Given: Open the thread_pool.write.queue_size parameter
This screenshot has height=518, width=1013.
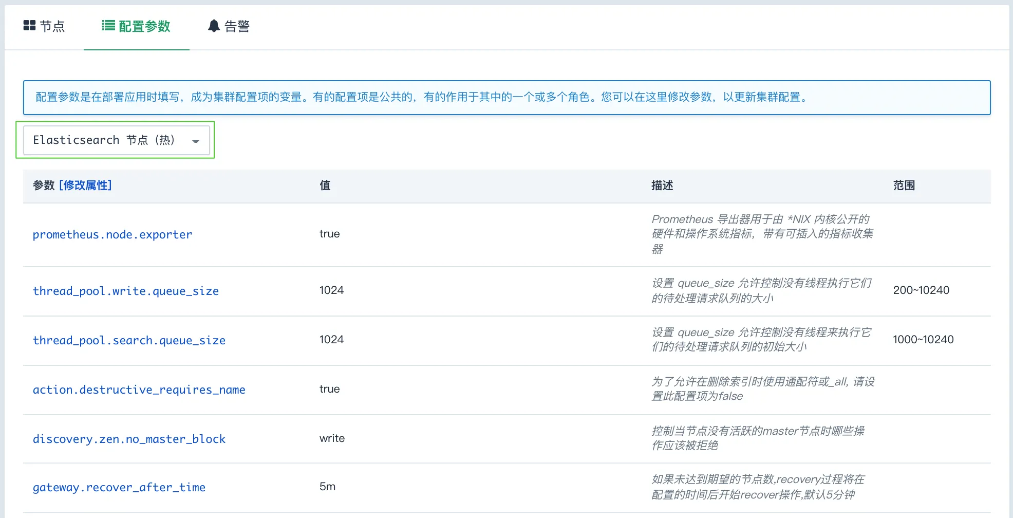Looking at the screenshot, I should point(125,291).
